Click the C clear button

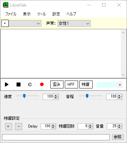[x=30, y=84]
